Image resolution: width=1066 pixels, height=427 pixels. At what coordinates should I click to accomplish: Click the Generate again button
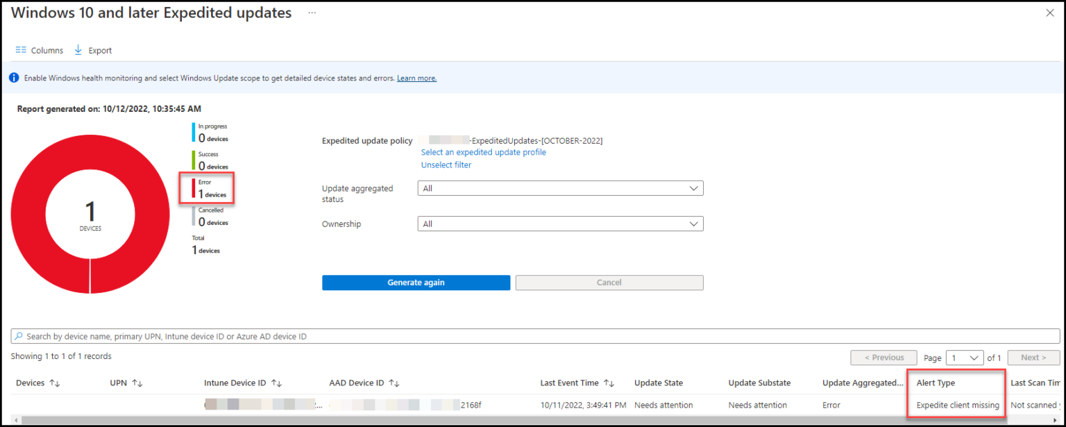click(416, 283)
